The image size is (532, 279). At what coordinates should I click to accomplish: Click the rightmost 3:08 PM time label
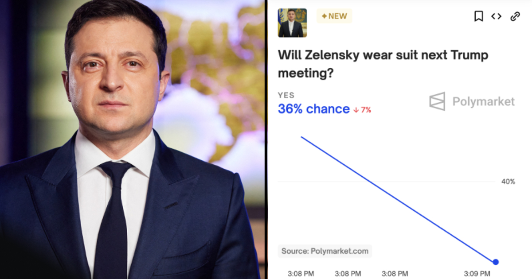click(x=395, y=274)
